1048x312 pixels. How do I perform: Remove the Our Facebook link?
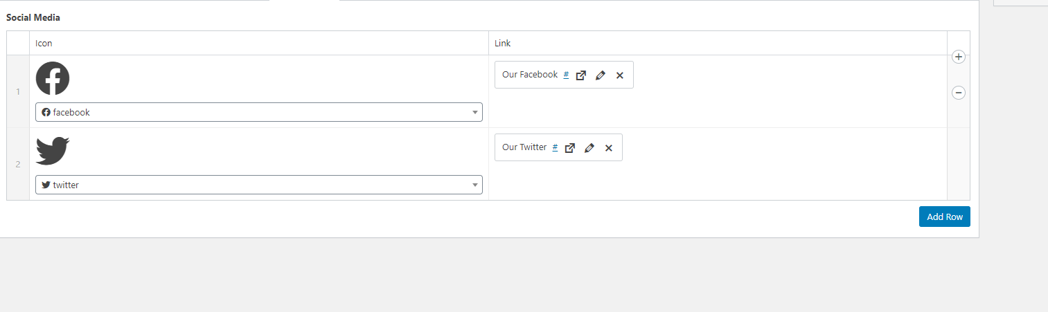pos(620,75)
